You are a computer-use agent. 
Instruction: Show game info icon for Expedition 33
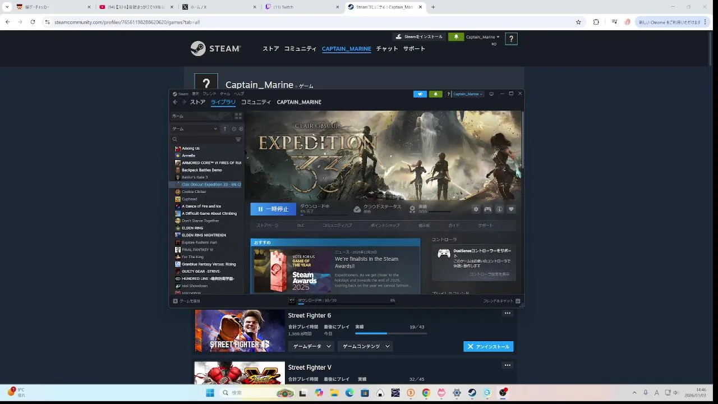coord(499,209)
